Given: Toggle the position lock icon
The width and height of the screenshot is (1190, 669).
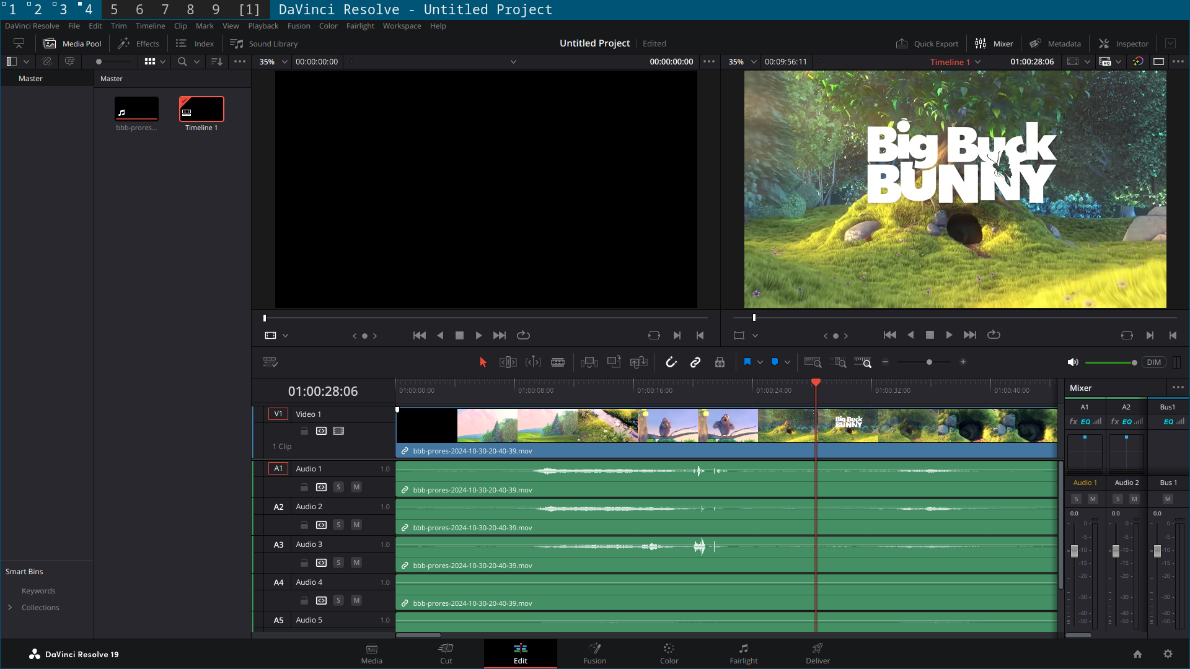Looking at the screenshot, I should (719, 362).
